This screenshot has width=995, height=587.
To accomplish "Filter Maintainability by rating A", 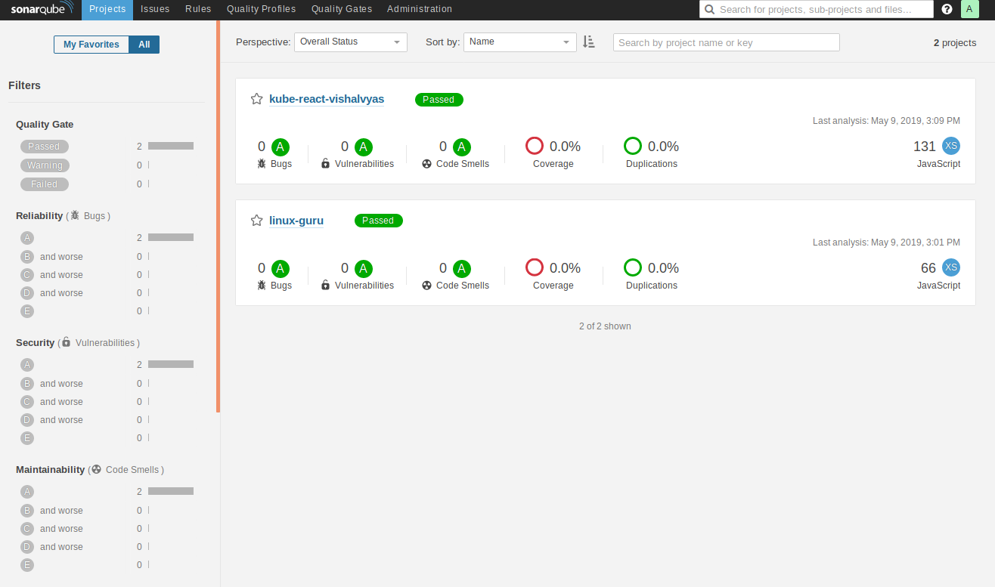I will [27, 491].
